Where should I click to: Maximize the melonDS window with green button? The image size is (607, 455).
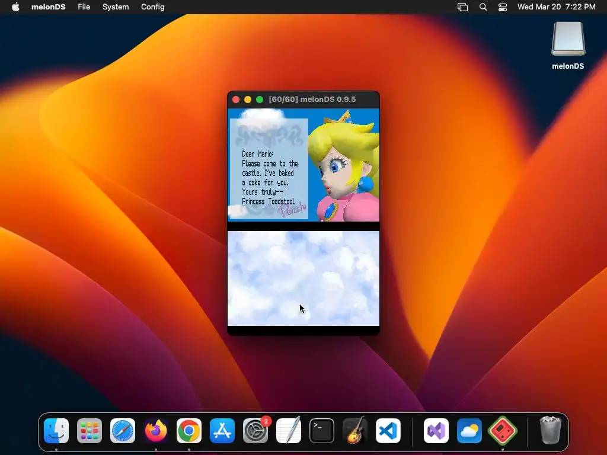[x=260, y=100]
